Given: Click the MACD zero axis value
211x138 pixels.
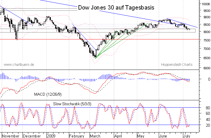Looking at the screenshot, I should (209, 79).
